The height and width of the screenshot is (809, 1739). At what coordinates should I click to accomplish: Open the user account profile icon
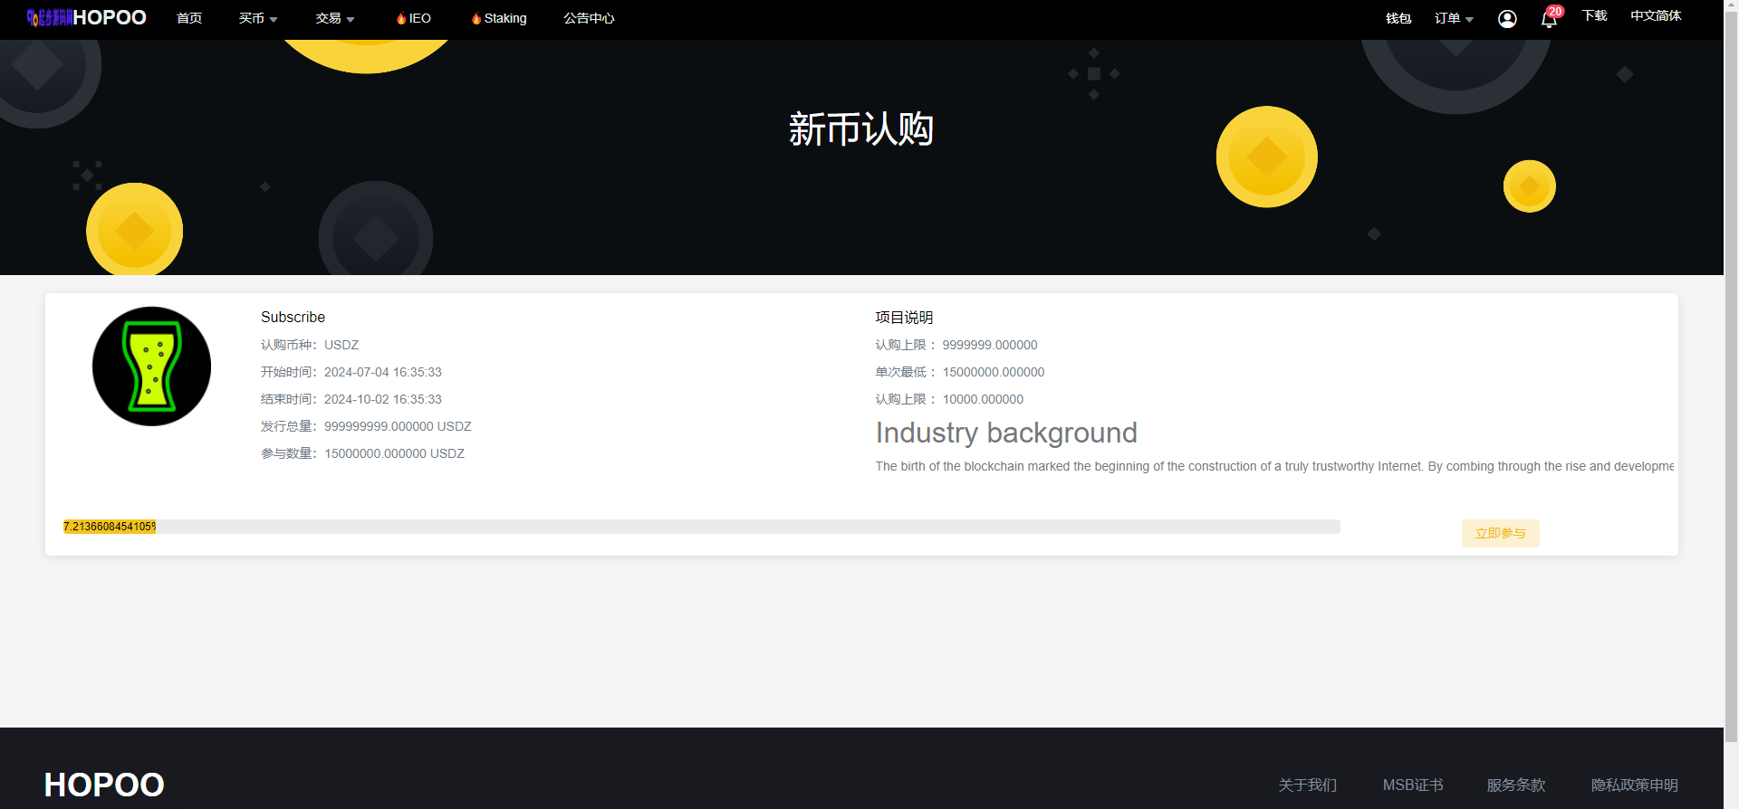[x=1507, y=19]
